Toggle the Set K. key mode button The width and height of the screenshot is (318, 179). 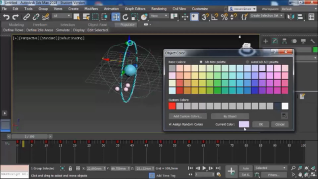tap(245, 175)
